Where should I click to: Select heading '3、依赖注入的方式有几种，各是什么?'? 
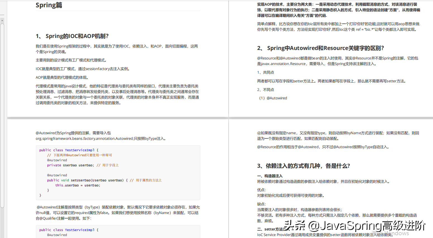(x=304, y=166)
